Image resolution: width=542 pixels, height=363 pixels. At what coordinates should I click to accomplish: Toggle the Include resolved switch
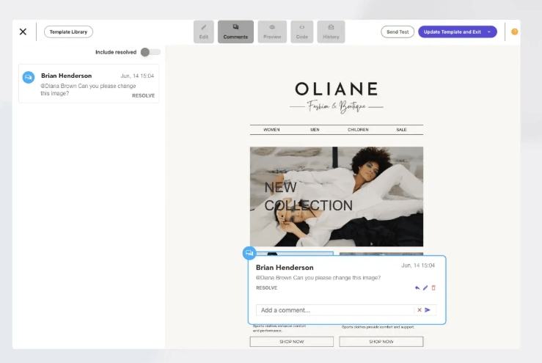(x=150, y=52)
